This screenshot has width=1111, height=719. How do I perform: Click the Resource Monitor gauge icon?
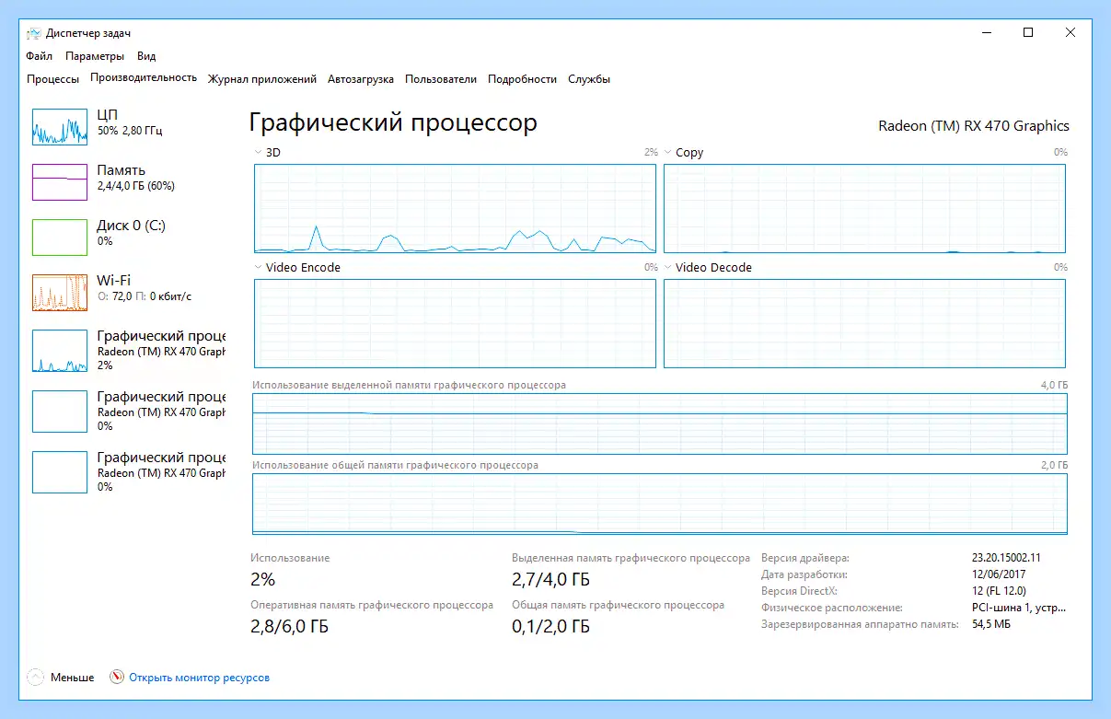(x=117, y=678)
